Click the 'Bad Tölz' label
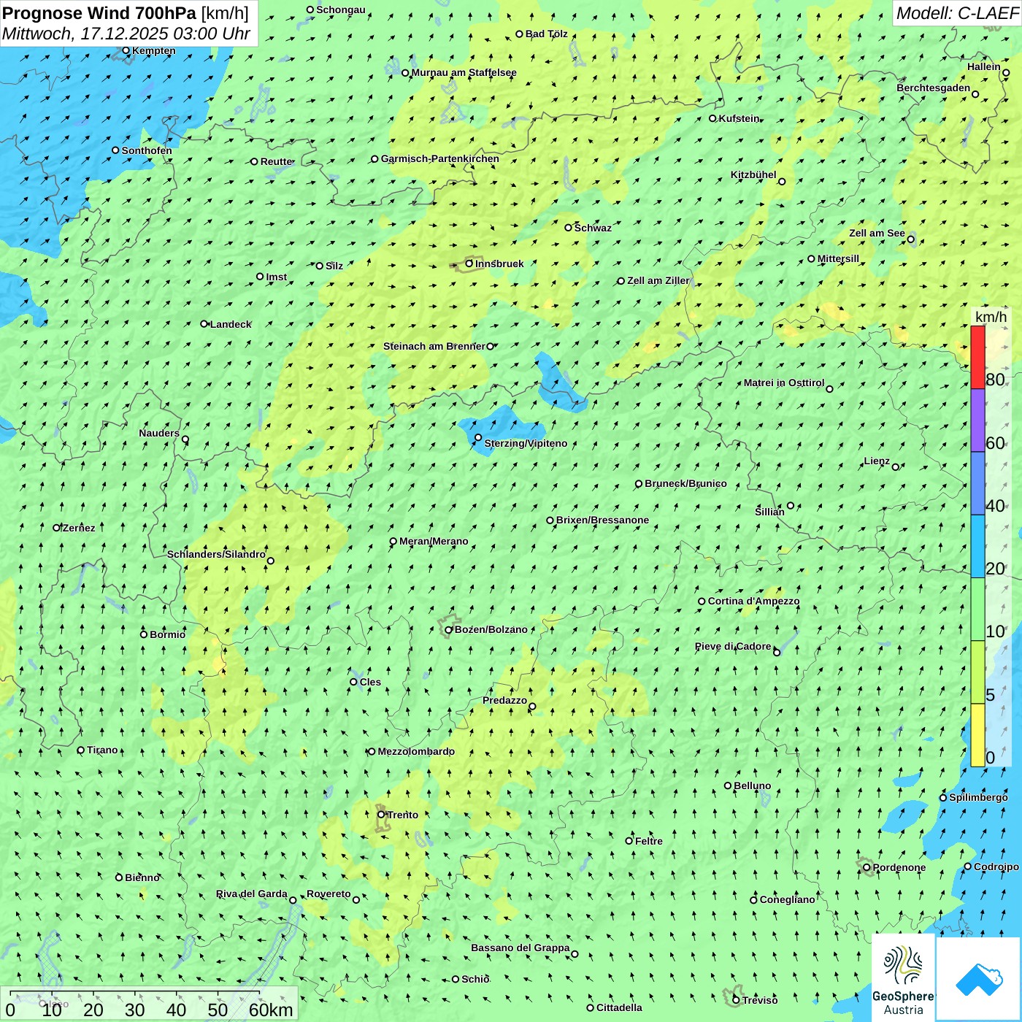The image size is (1022, 1022). 546,34
